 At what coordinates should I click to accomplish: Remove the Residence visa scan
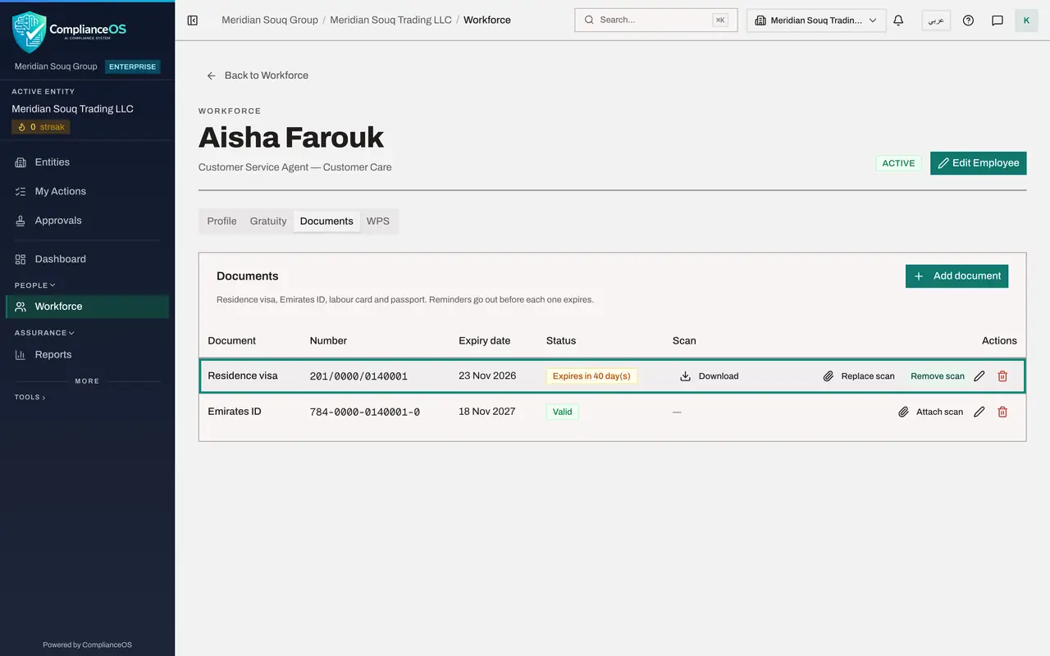[938, 376]
